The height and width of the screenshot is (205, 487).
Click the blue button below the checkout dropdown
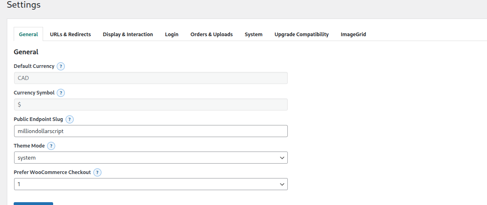(33, 203)
